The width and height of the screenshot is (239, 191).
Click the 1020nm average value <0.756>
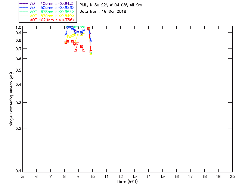point(67,20)
